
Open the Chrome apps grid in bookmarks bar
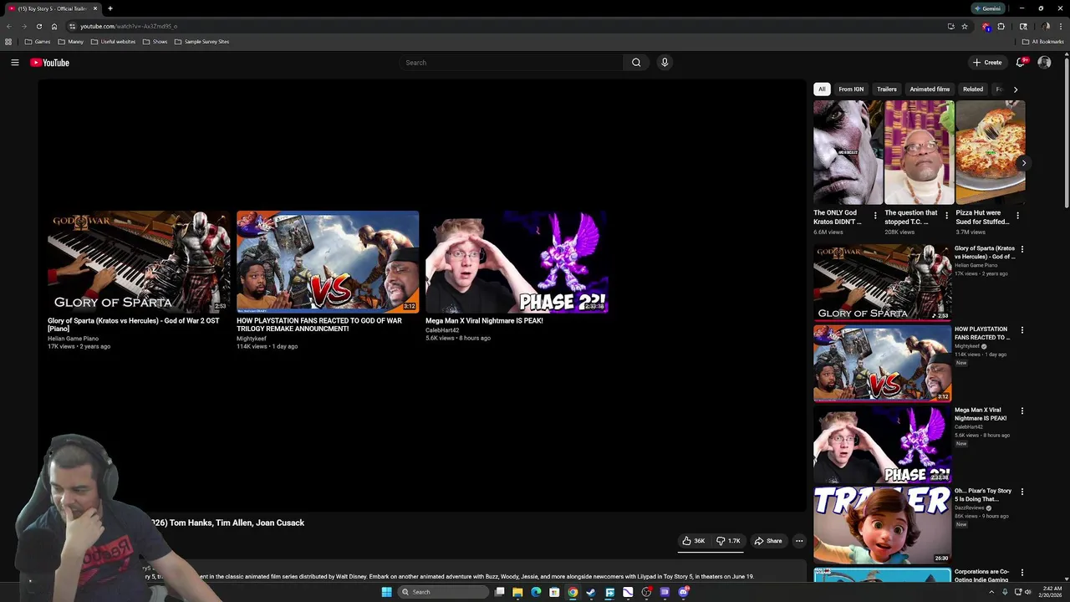pos(8,42)
